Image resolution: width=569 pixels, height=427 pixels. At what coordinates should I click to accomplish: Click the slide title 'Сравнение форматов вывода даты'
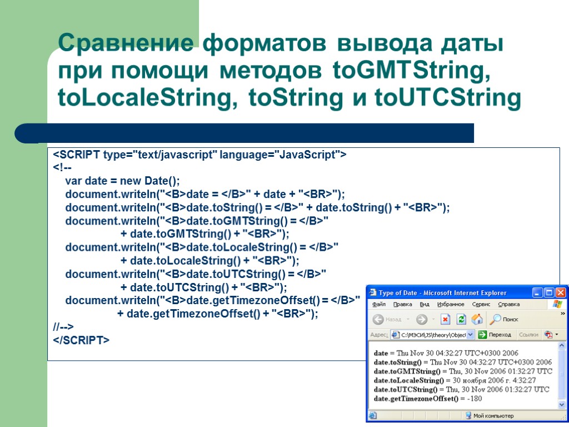(281, 43)
